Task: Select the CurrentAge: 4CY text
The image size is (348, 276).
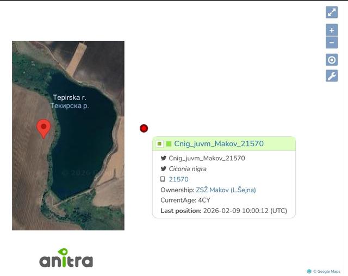Action: (185, 200)
